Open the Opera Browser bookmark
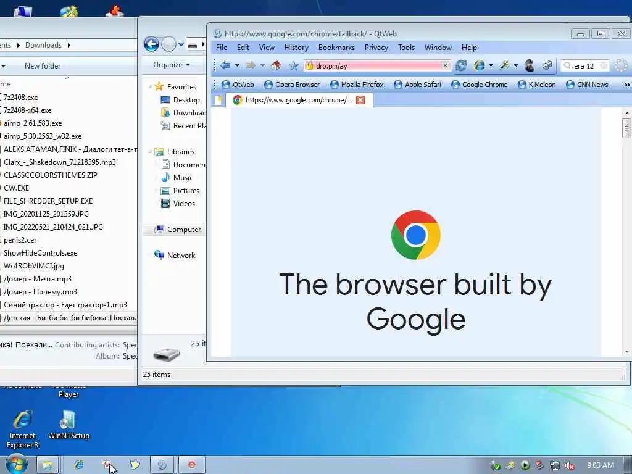The width and height of the screenshot is (632, 474). pos(292,85)
